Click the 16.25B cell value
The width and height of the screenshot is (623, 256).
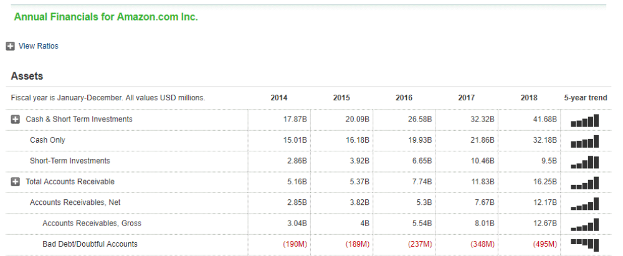point(545,182)
